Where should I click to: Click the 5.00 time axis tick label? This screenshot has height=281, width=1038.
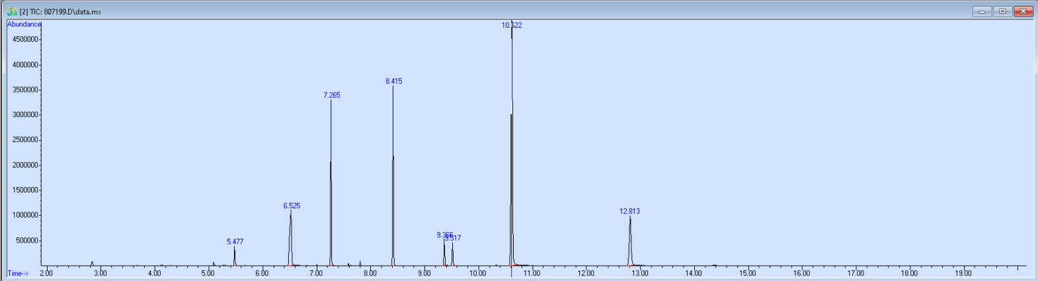coord(208,273)
